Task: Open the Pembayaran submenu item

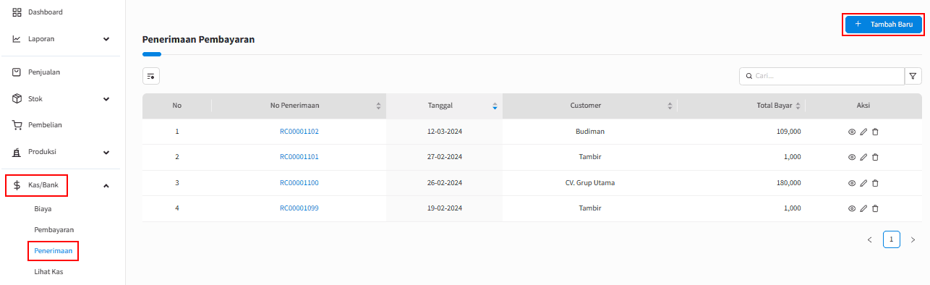Action: [54, 229]
